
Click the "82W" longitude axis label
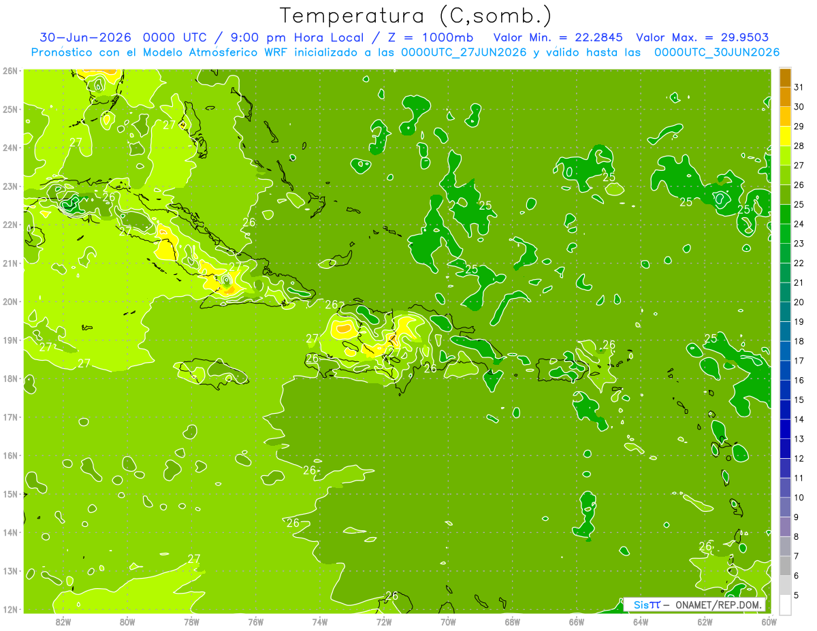tap(63, 621)
